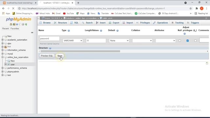Select the phpmyadmin database in tree
This screenshot has height=118, width=210.
click(x=13, y=71)
